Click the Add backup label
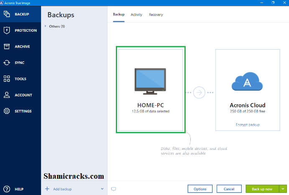This screenshot has width=289, height=195. tap(62, 189)
